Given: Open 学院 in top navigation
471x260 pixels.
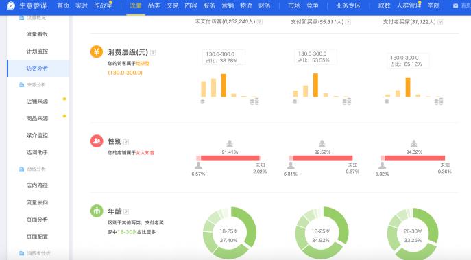Looking at the screenshot, I should 433,5.
